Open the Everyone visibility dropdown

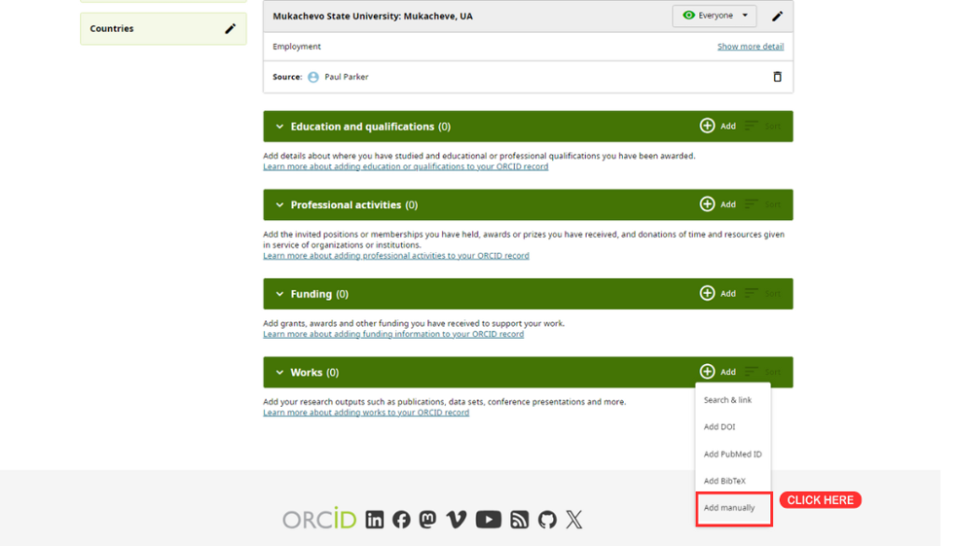714,16
